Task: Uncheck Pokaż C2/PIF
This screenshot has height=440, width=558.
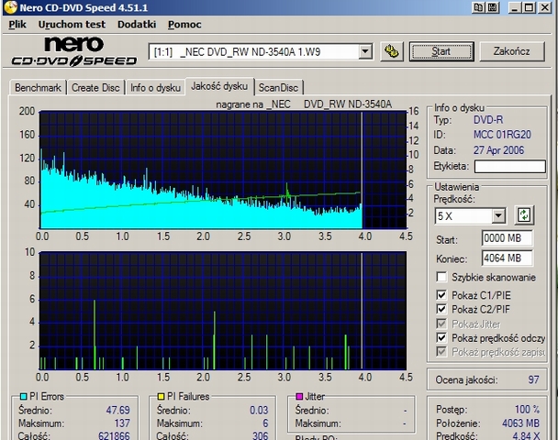Action: pos(441,309)
